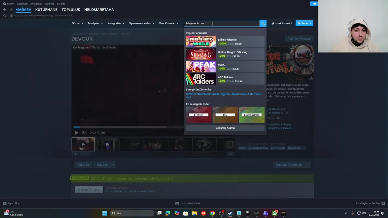The image size is (388, 218).
Task: Switch to the TOPLULUK tab
Action: click(71, 10)
